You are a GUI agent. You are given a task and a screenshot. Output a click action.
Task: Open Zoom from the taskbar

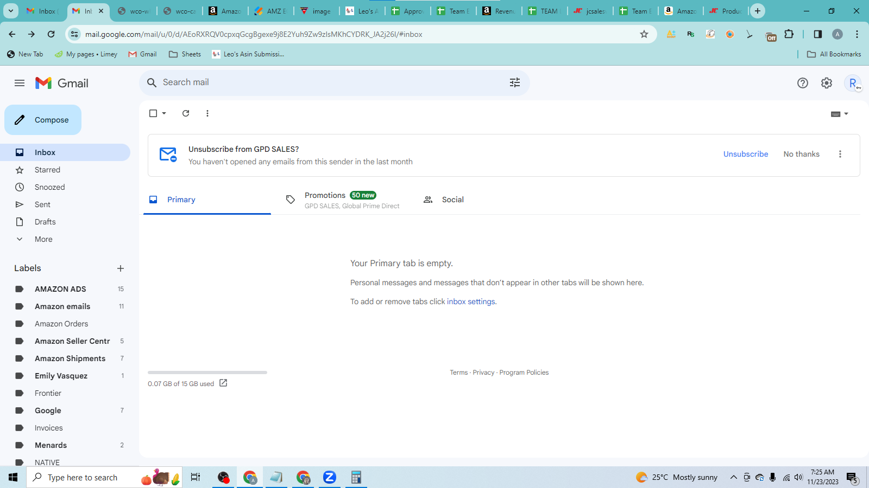[330, 477]
